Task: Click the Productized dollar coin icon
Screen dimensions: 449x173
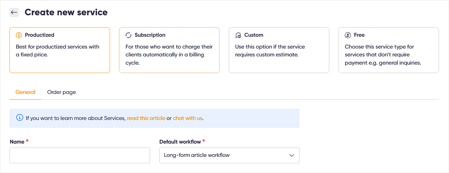Action: click(19, 35)
